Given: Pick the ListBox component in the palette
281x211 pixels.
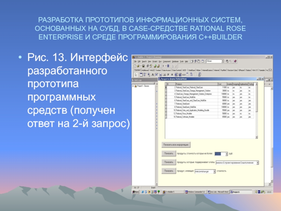Looking at the screenshot, I should tap(176, 75).
